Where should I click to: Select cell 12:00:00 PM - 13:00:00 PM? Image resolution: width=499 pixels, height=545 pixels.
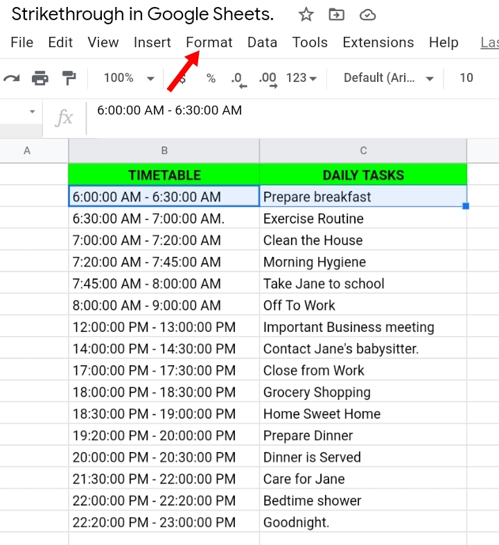point(164,327)
